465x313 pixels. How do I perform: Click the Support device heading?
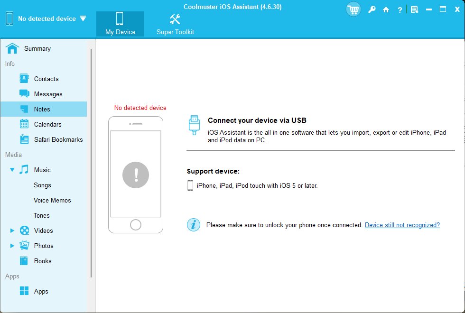tap(213, 171)
